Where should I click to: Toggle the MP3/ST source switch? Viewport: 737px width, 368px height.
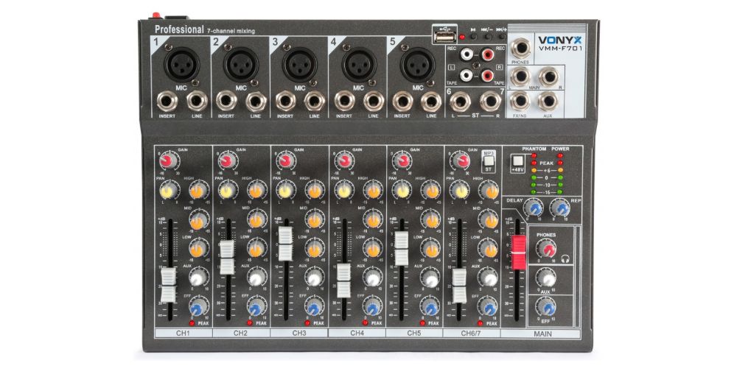click(x=489, y=160)
